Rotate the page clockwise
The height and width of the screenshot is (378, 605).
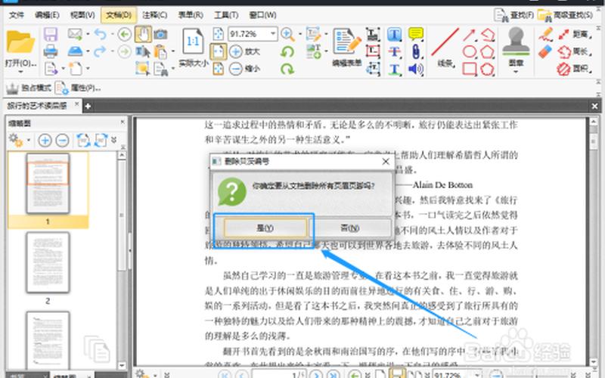coord(287,69)
